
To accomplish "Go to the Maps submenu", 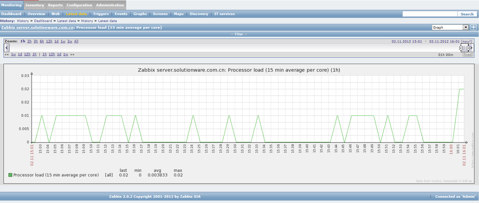I will tap(179, 14).
